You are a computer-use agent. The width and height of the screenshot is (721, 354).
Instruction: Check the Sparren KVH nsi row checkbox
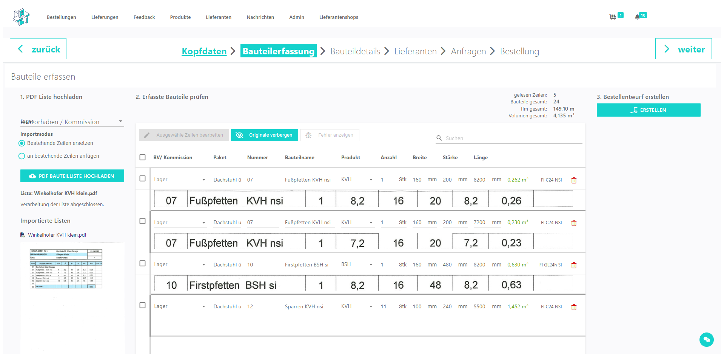click(x=142, y=305)
